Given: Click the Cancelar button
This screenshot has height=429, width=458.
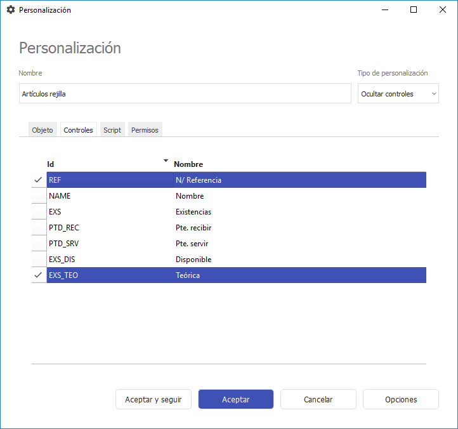Looking at the screenshot, I should pos(318,400).
